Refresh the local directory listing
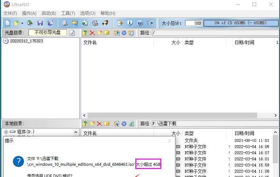 click(x=131, y=123)
